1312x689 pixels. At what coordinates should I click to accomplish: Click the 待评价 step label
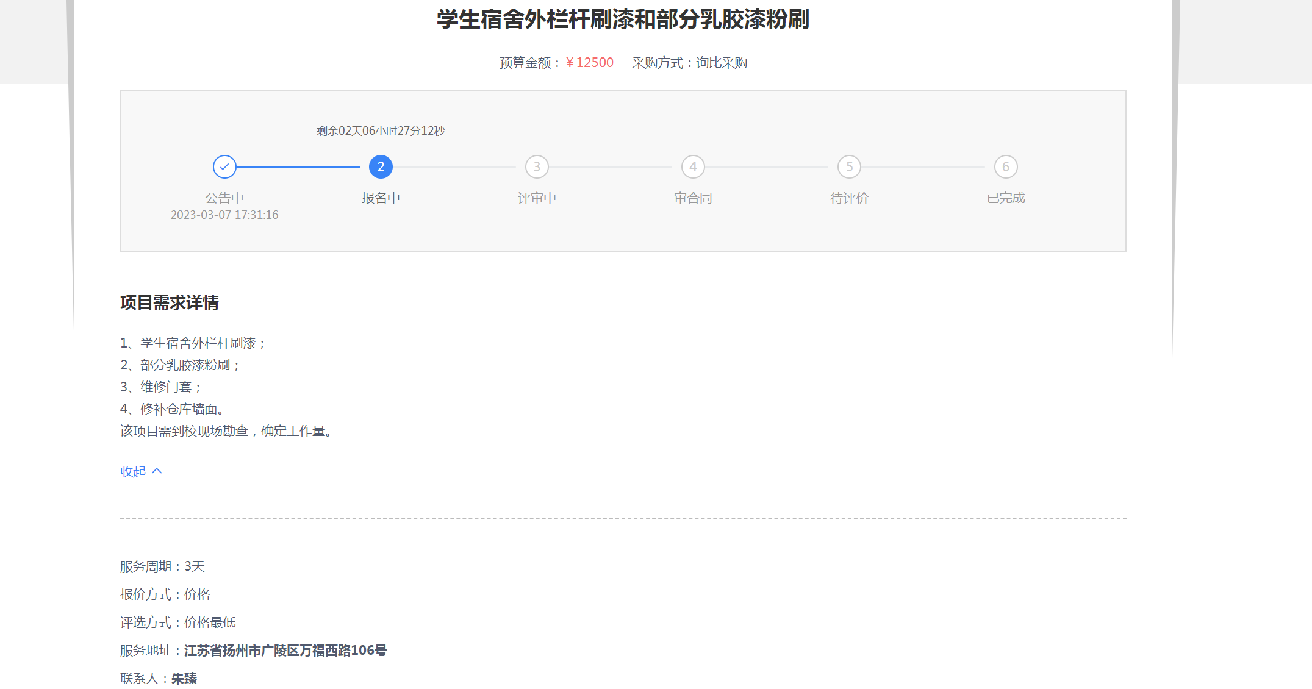(849, 198)
